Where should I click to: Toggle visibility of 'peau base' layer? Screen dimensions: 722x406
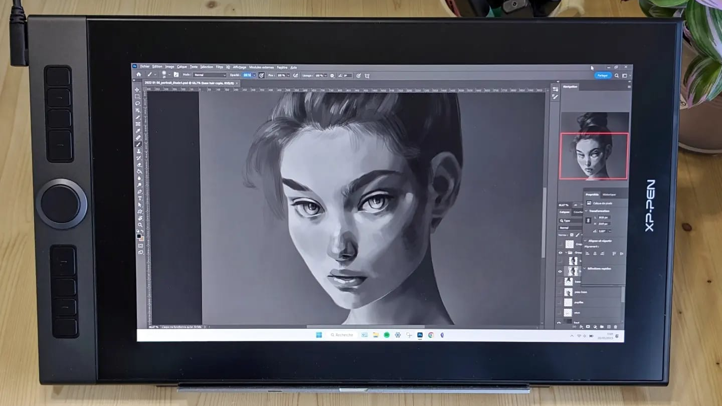tap(560, 292)
